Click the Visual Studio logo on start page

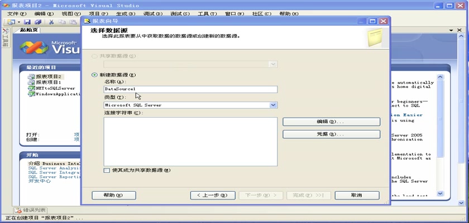coord(34,47)
